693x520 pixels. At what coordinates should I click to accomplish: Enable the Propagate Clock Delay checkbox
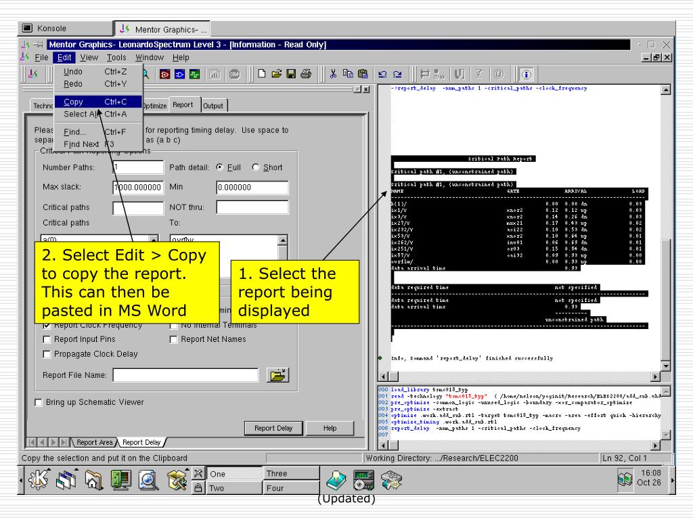click(47, 354)
